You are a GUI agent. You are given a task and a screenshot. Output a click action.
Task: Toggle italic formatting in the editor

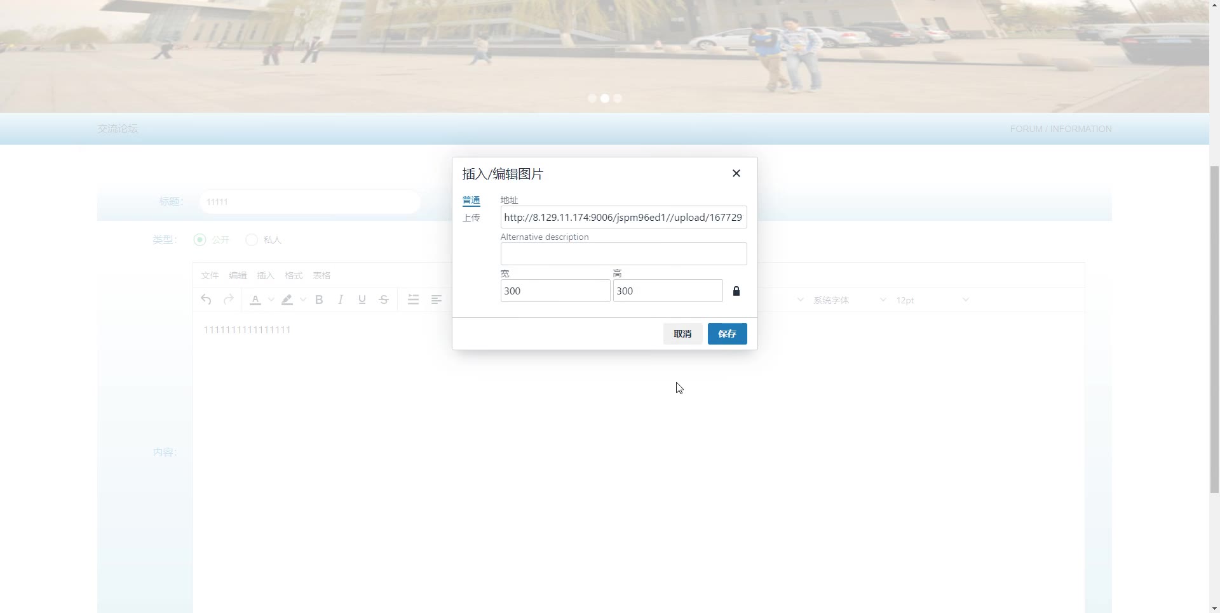[341, 300]
